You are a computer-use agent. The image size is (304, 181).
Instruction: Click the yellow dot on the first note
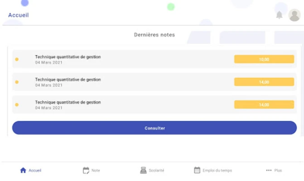click(x=17, y=59)
